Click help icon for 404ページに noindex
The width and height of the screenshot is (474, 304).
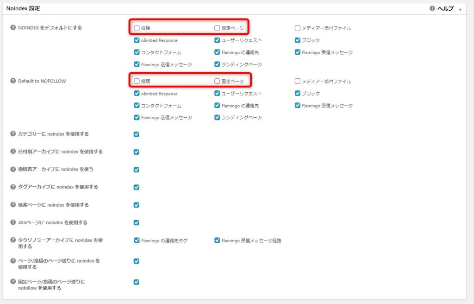point(13,222)
